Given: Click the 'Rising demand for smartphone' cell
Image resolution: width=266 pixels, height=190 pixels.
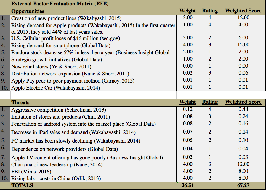Looking at the screenshot, I should point(61,45).
